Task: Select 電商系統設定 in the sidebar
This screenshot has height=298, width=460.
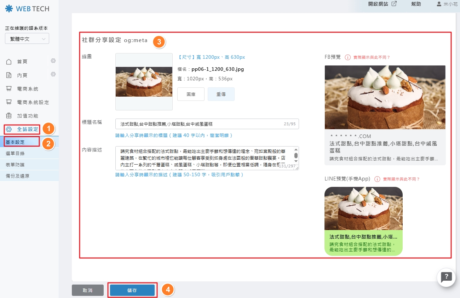Action: pyautogui.click(x=33, y=102)
